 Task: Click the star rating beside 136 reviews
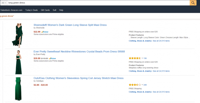pyautogui.click(x=135, y=58)
